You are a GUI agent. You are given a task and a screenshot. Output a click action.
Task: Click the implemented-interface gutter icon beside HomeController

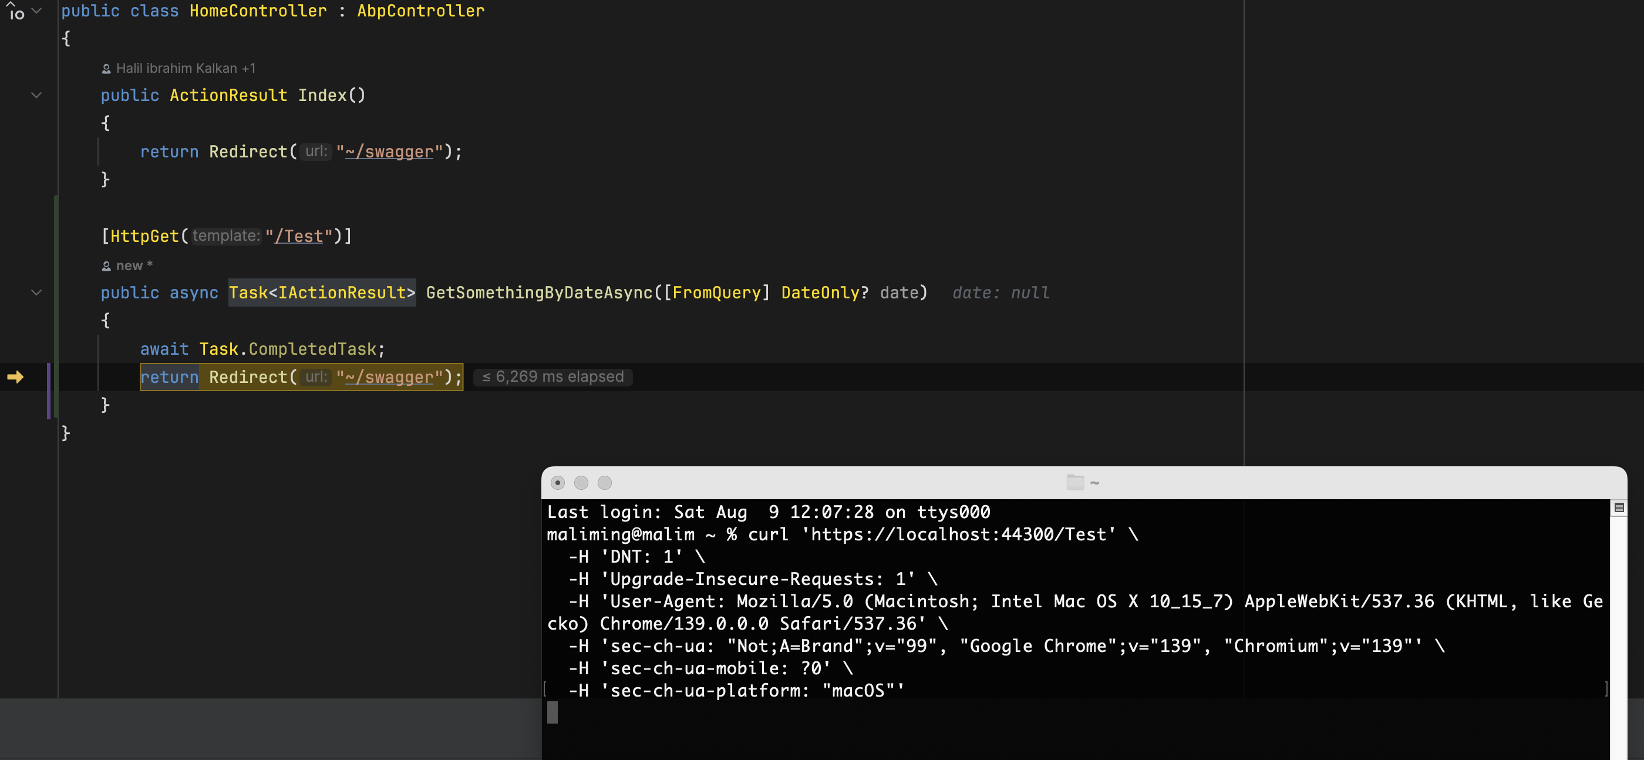[15, 11]
